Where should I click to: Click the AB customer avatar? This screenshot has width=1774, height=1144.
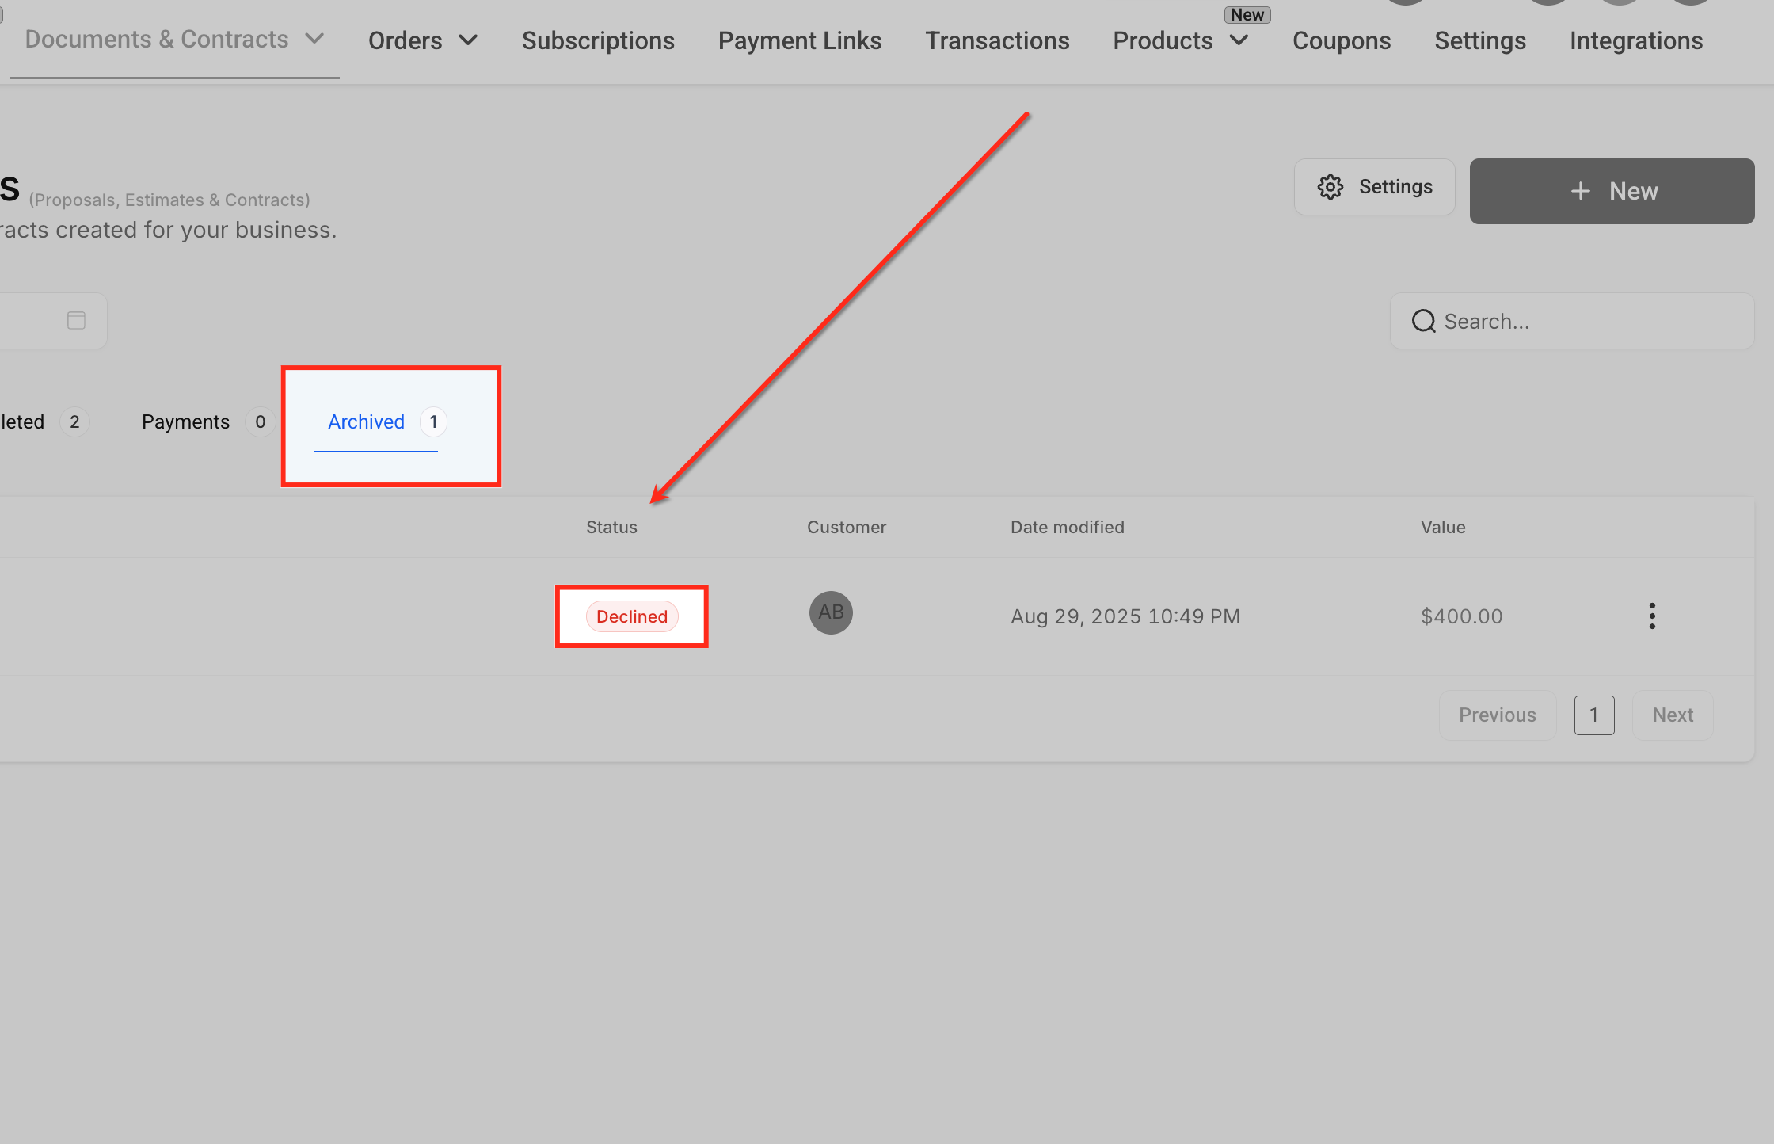click(x=831, y=612)
